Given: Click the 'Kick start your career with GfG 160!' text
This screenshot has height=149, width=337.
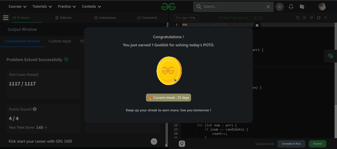Looking at the screenshot, I should point(40,141).
